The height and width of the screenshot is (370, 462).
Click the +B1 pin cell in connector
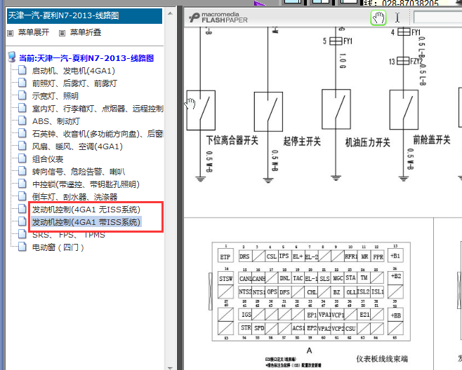(x=395, y=255)
